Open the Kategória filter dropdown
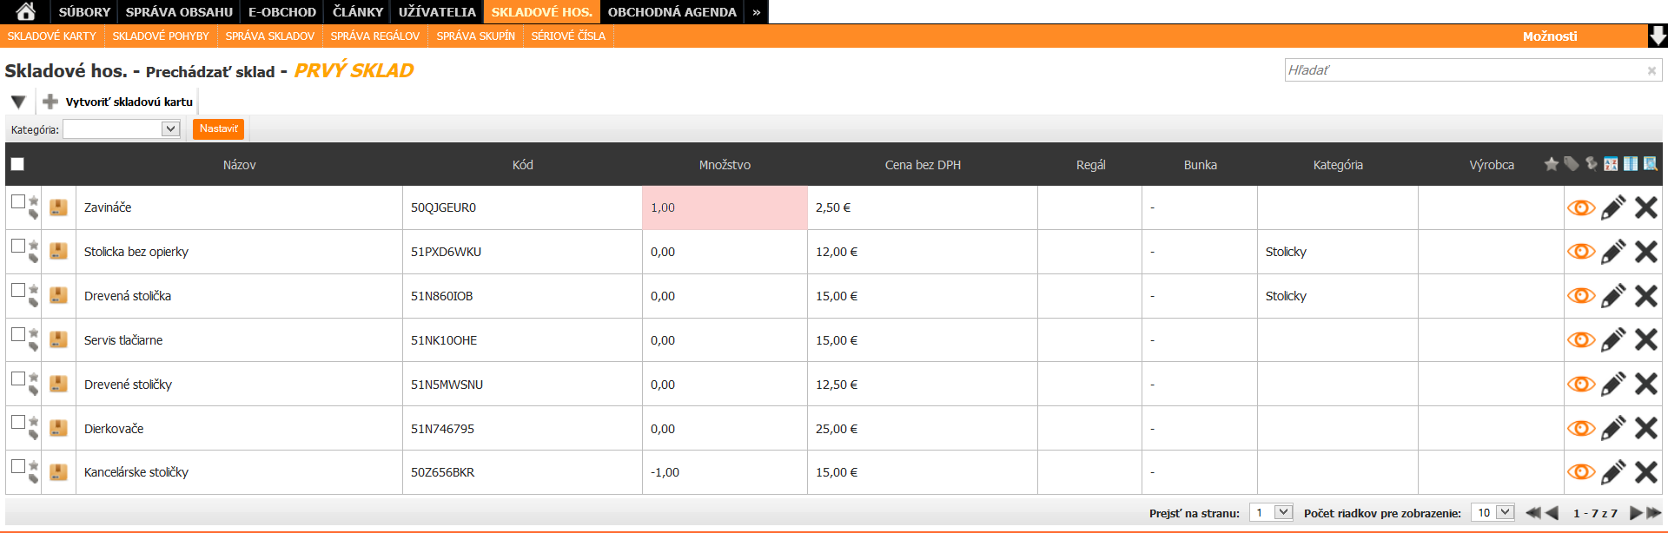Viewport: 1668px width, 533px height. (121, 129)
